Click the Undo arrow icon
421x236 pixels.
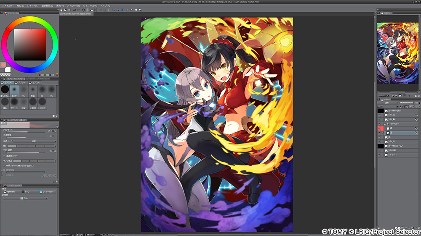75,10
